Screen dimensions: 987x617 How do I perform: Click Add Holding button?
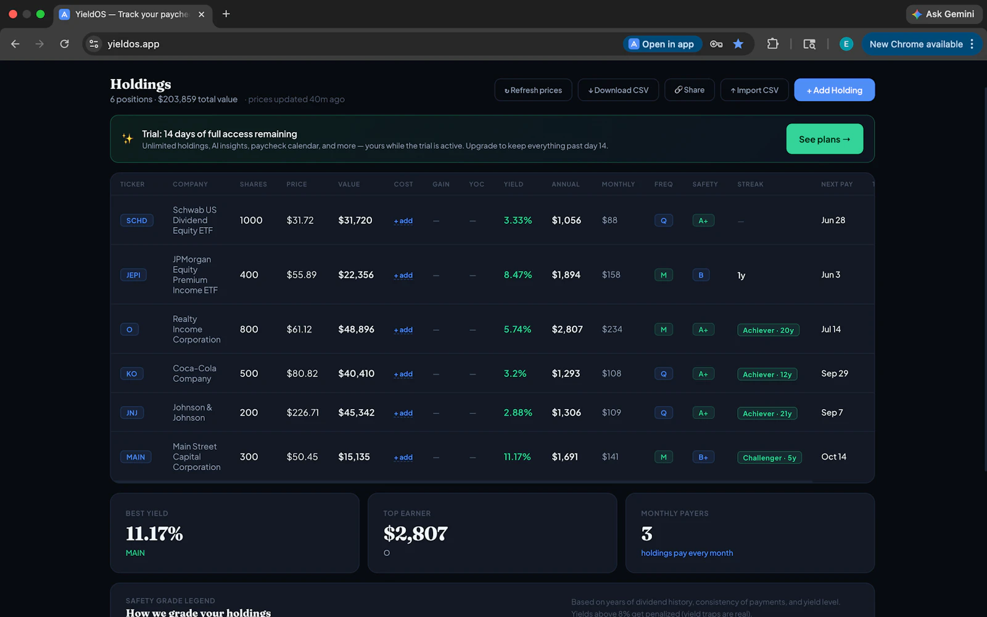pos(835,90)
